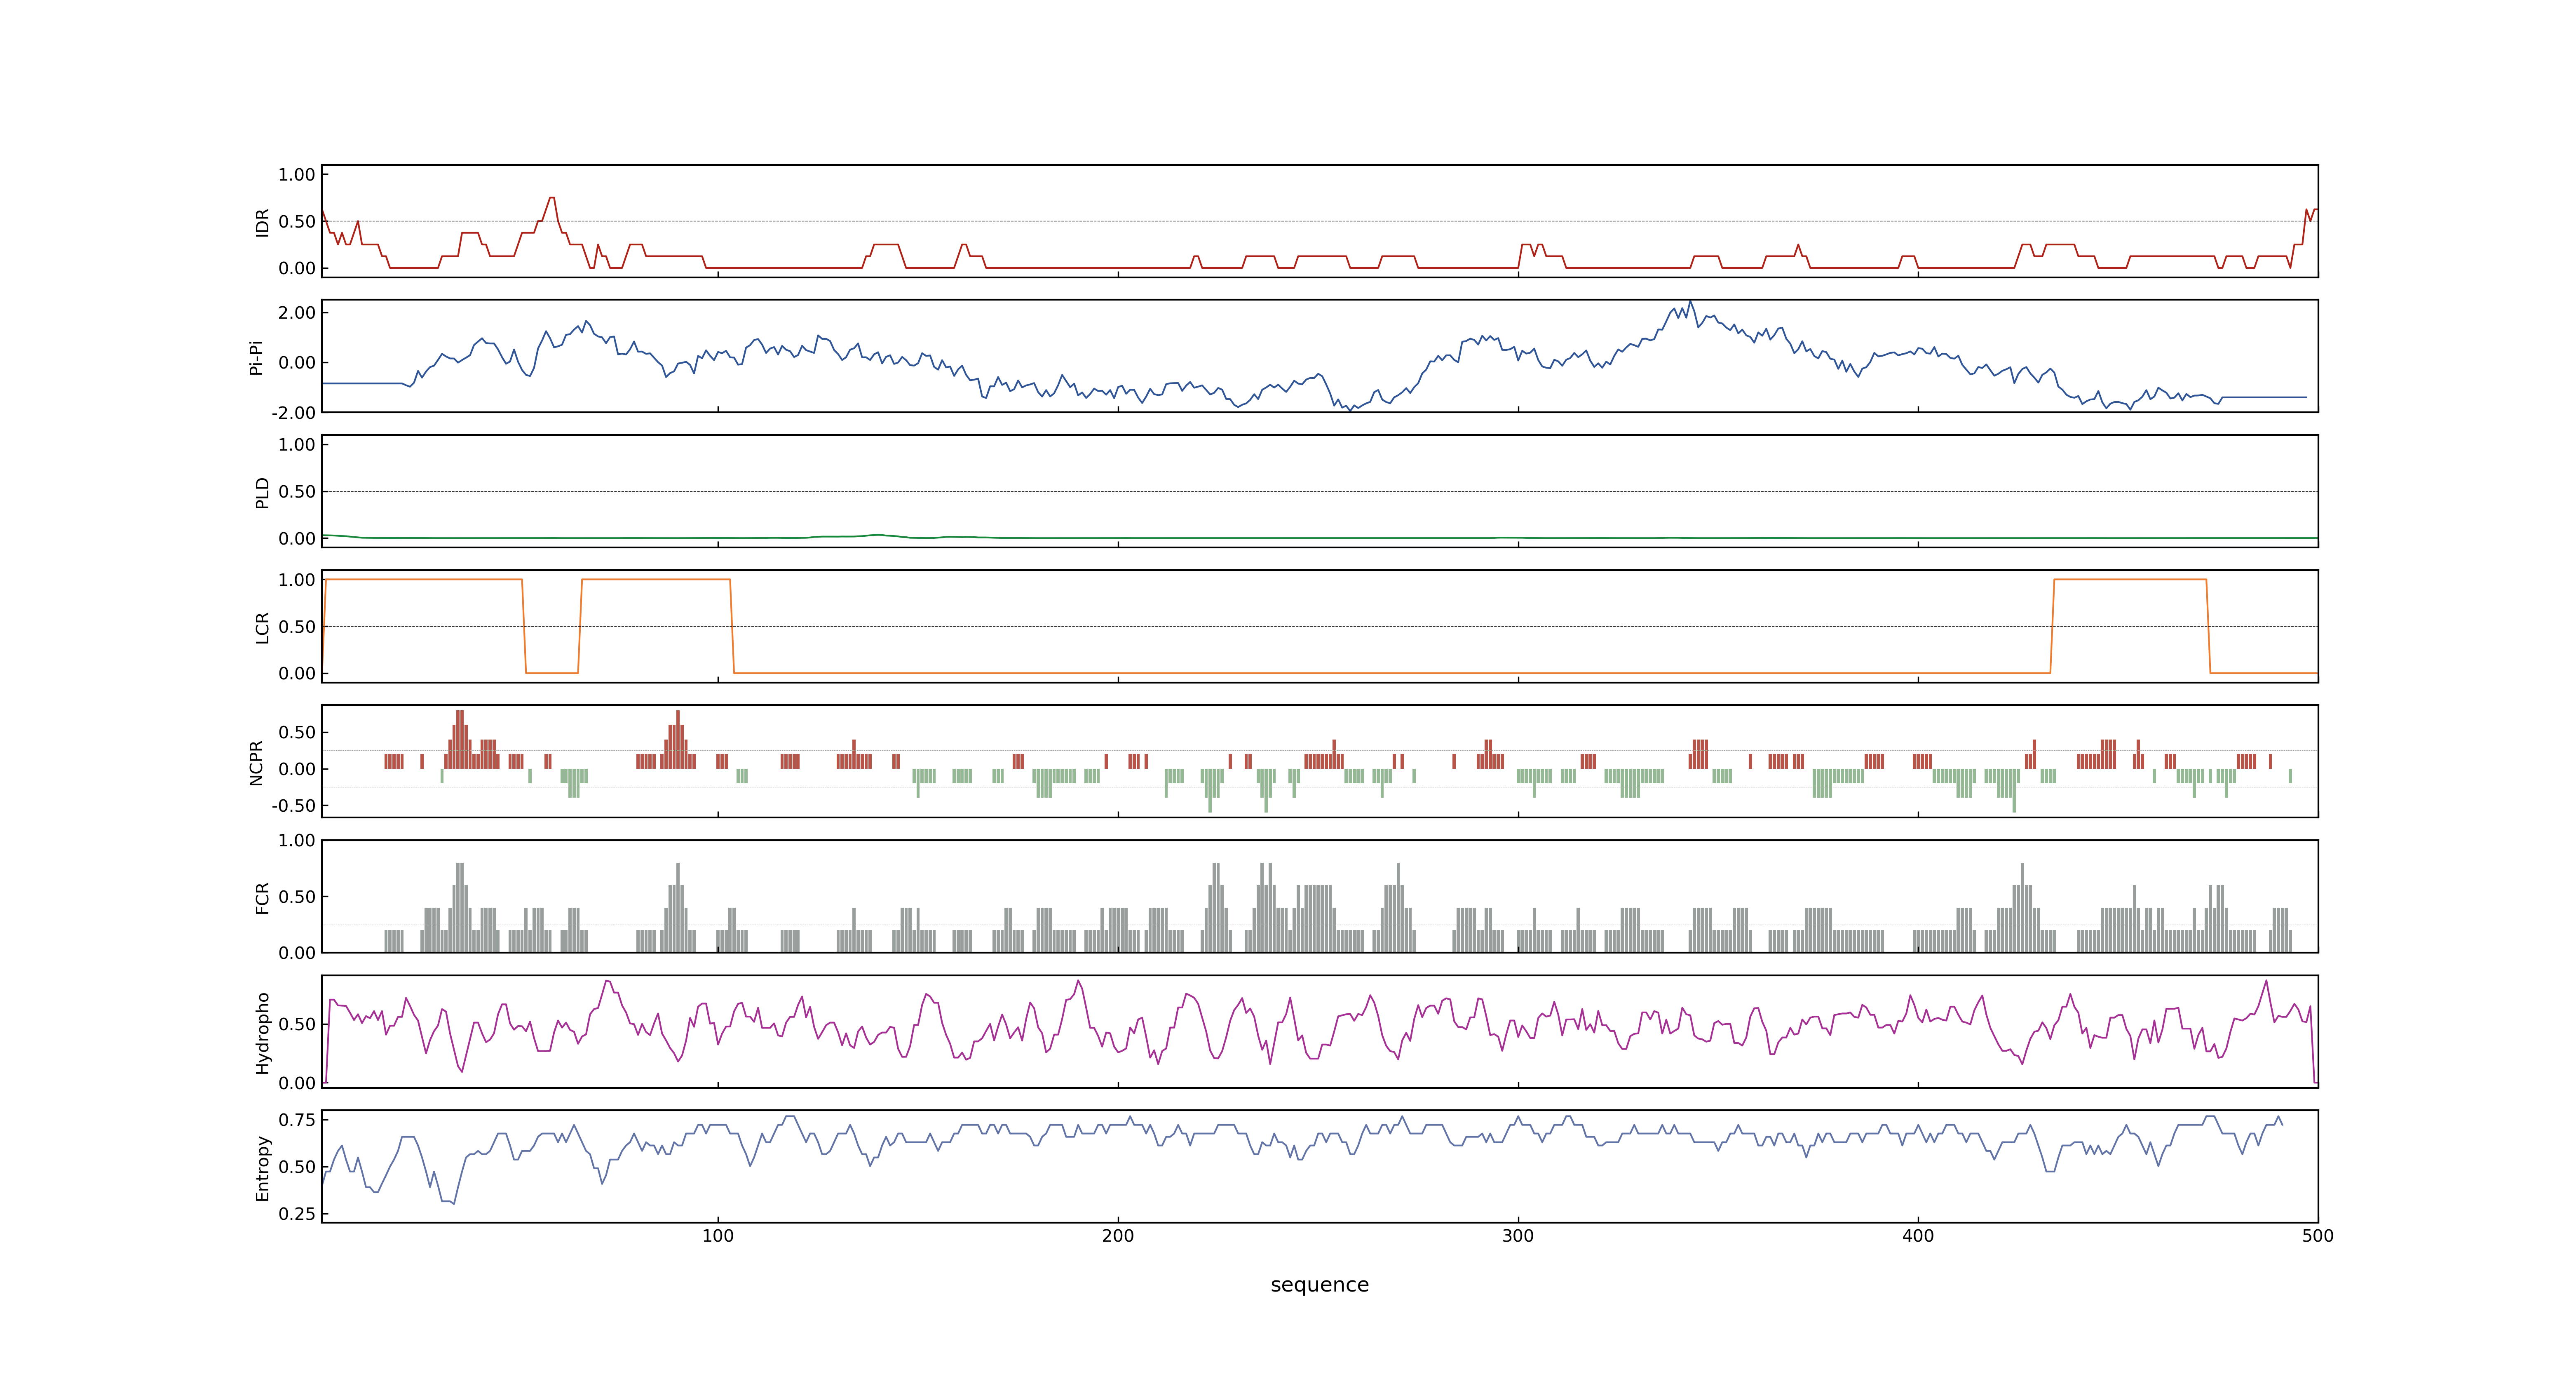
Task: Click the -0.50 tick of NCPR panel
Action: [x=294, y=806]
